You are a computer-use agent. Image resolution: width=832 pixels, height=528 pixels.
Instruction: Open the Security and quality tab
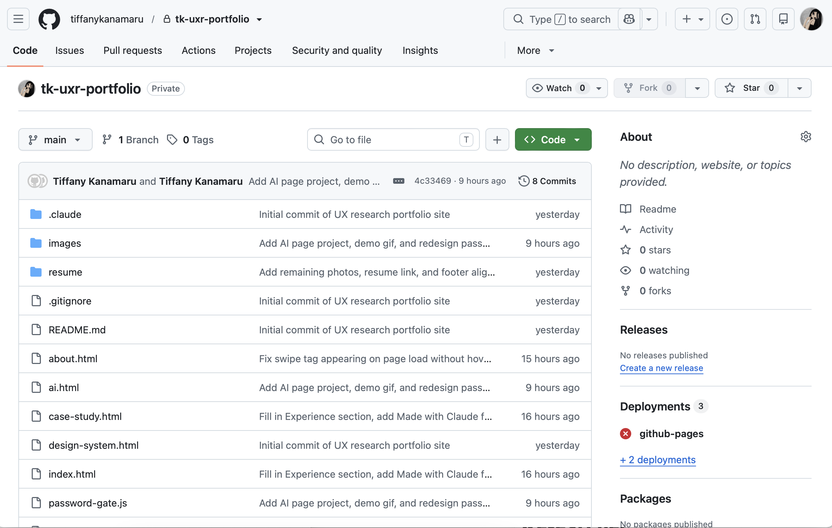coord(337,50)
